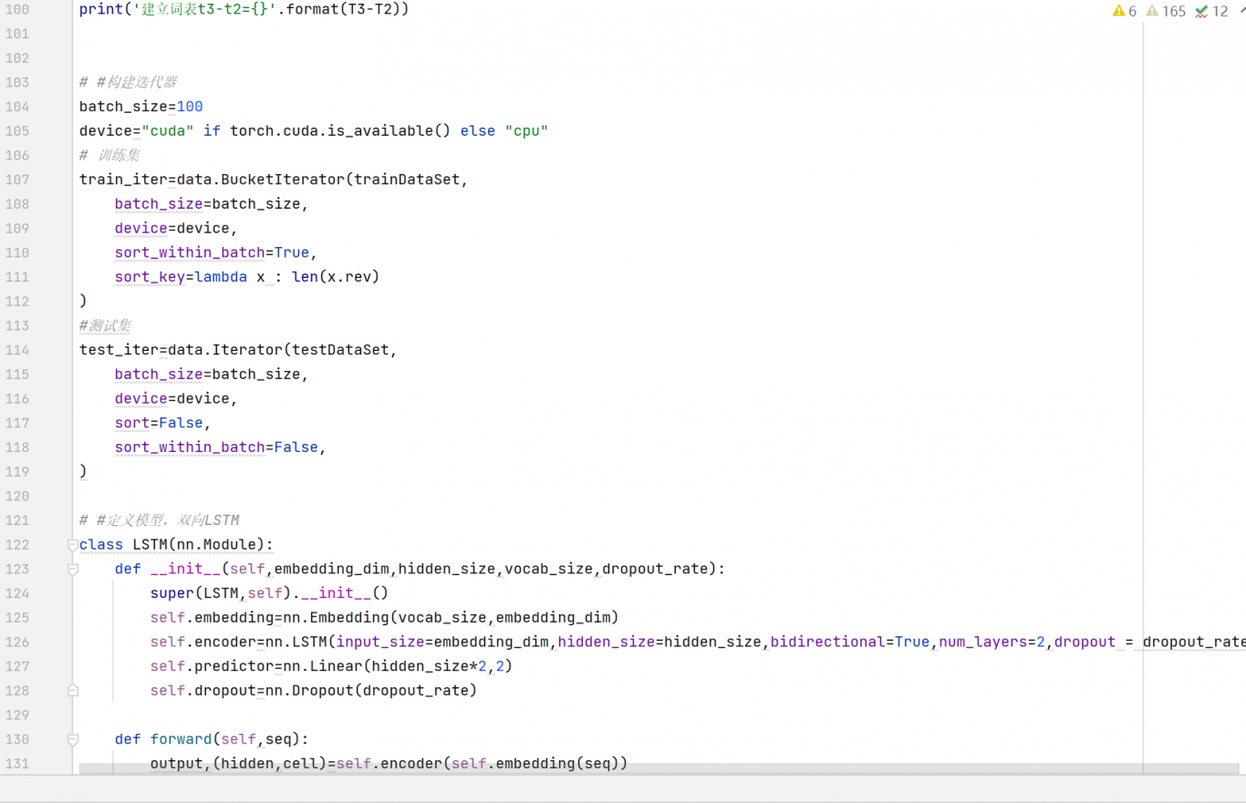The width and height of the screenshot is (1246, 803).
Task: Collapse the __init__ method fold marker
Action: click(x=72, y=569)
